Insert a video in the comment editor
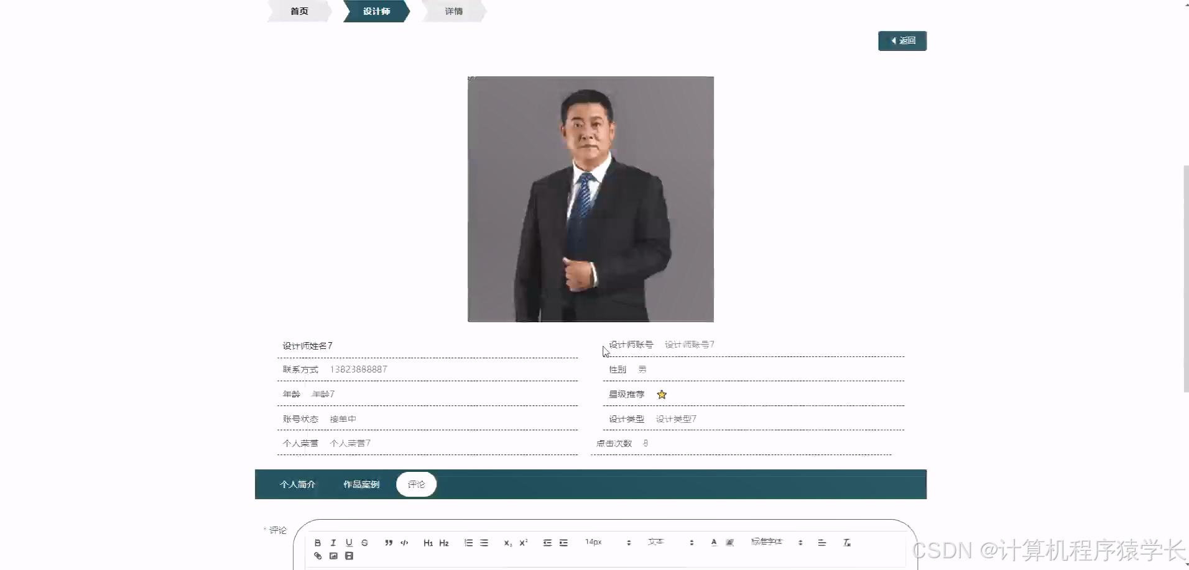The image size is (1189, 570). (349, 556)
